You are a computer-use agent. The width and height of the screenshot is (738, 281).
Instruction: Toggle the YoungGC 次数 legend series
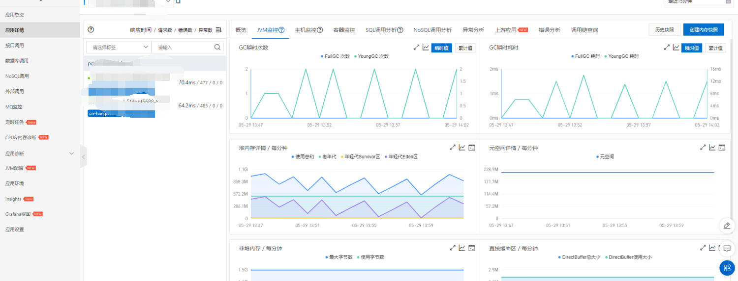[371, 56]
